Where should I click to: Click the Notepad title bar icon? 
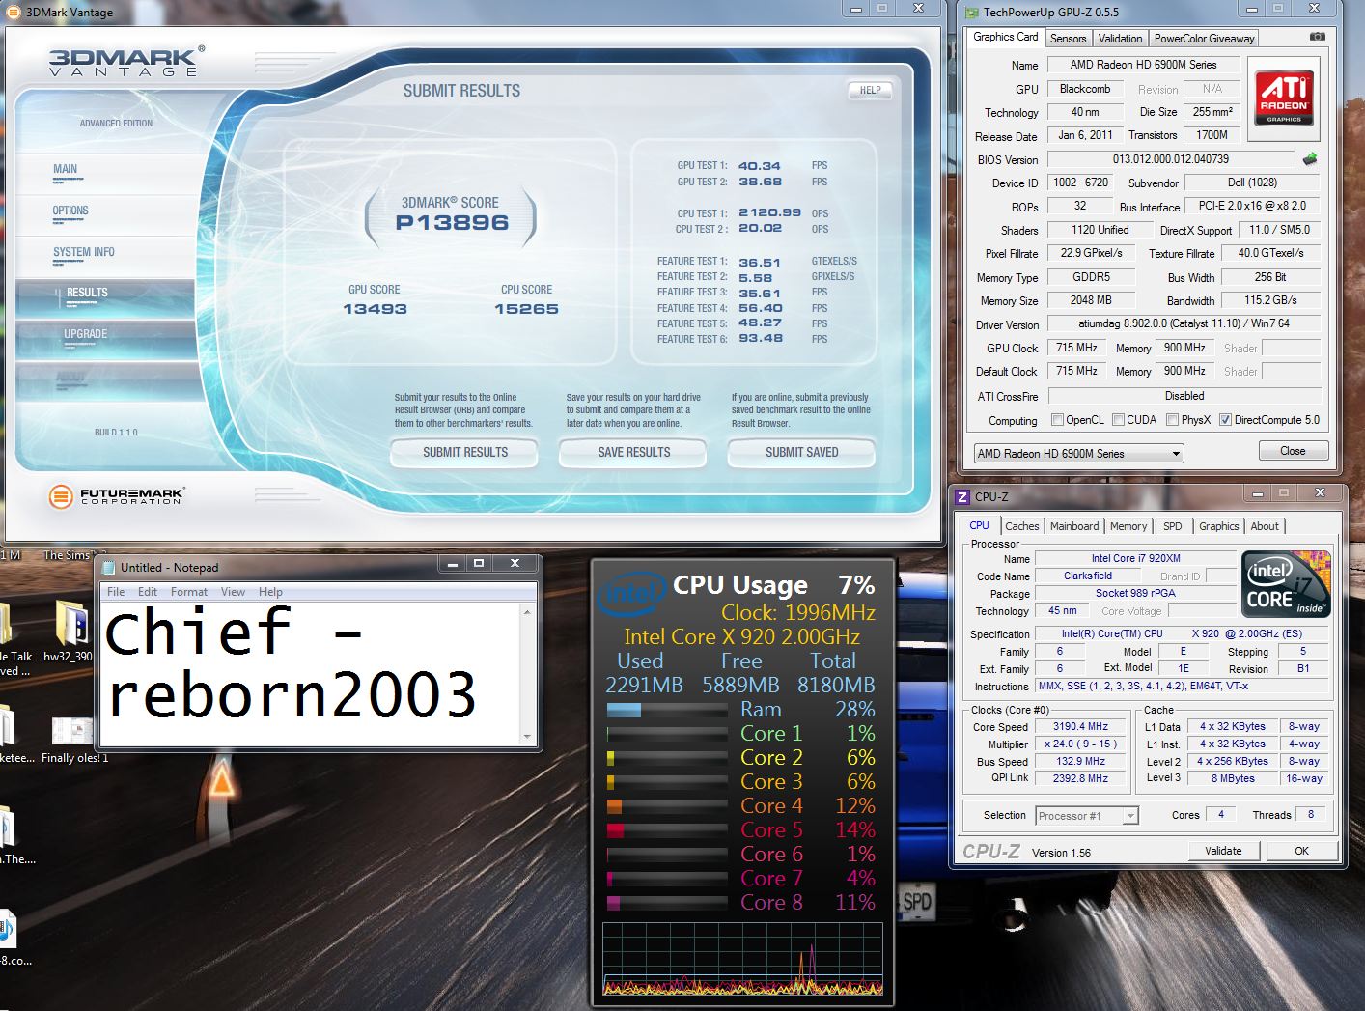109,567
